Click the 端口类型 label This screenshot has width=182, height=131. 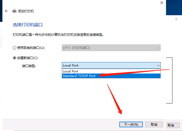tap(29, 66)
